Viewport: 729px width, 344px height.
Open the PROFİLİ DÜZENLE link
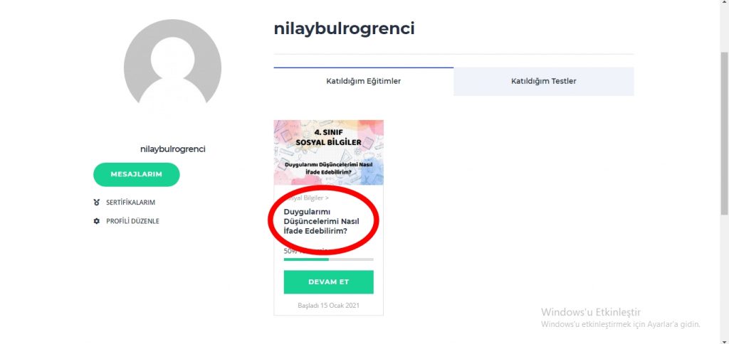click(132, 221)
